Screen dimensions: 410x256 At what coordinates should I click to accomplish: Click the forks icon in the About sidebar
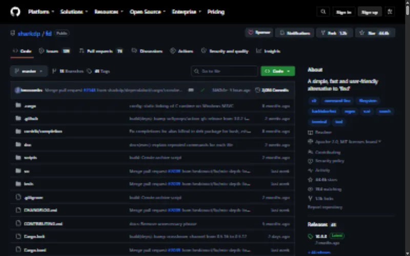pos(311,199)
